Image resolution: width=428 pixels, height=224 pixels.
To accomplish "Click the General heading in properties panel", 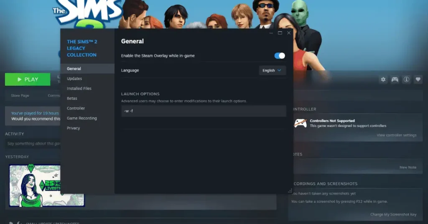I will 132,41.
